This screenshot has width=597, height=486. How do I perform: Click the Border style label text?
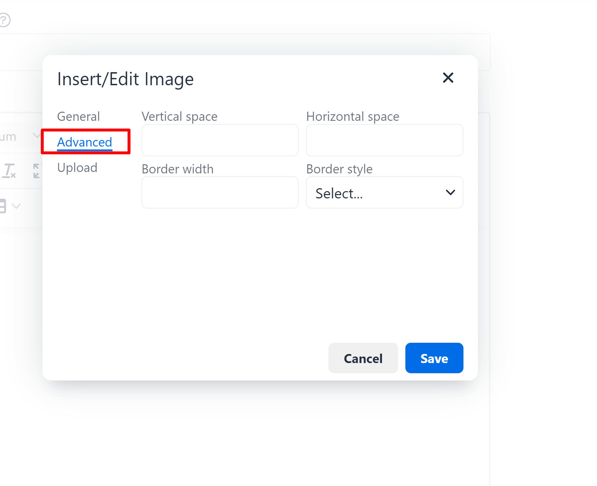(x=339, y=169)
